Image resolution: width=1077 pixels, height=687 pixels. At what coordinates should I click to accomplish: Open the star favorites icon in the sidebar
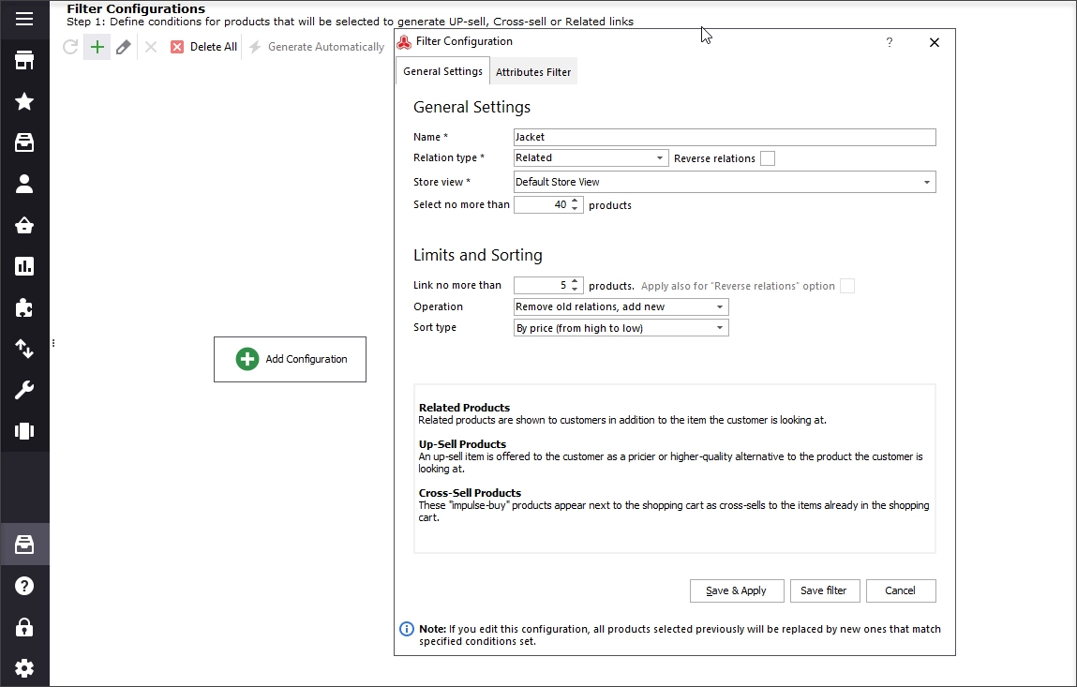[x=24, y=101]
